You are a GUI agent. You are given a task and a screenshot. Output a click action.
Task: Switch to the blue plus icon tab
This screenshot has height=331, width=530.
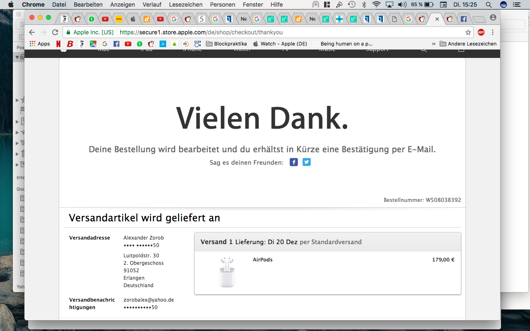[x=339, y=19]
